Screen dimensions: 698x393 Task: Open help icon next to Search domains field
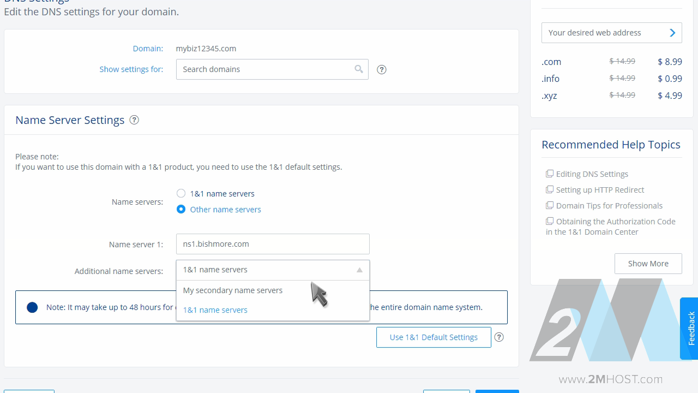(382, 69)
